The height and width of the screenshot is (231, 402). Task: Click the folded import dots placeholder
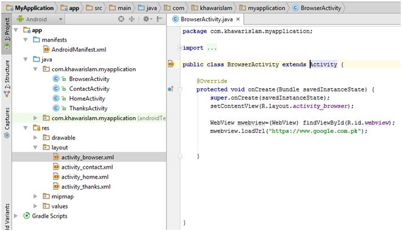212,48
